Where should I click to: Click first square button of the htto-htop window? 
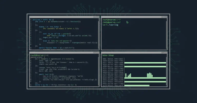click(162, 53)
